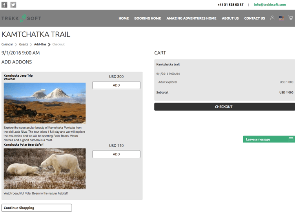The width and height of the screenshot is (295, 213).
Task: Return to the Guests breadcrumb step
Action: click(x=24, y=45)
